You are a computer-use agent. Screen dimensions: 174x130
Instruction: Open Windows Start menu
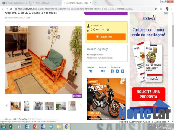tap(3, 127)
